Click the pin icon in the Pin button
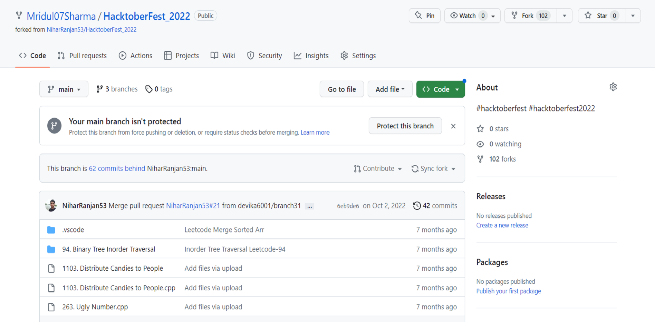 418,15
